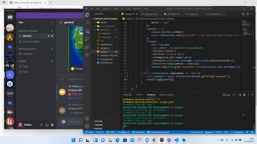Image resolution: width=257 pixels, height=144 pixels.
Task: Switch to the Debug Console tab
Action: (x=167, y=95)
